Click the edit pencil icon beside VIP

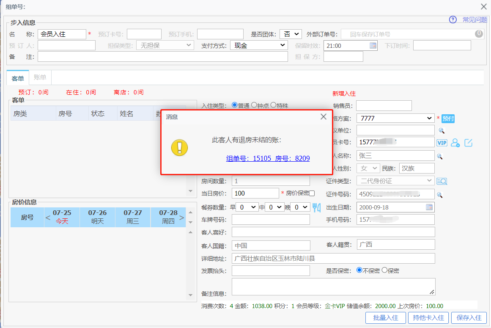pyautogui.click(x=469, y=143)
